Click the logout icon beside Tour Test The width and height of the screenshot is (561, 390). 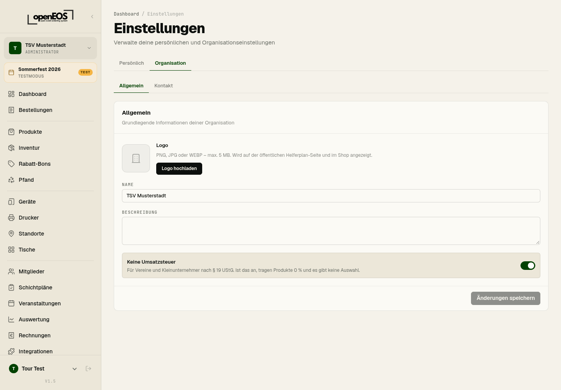point(88,369)
